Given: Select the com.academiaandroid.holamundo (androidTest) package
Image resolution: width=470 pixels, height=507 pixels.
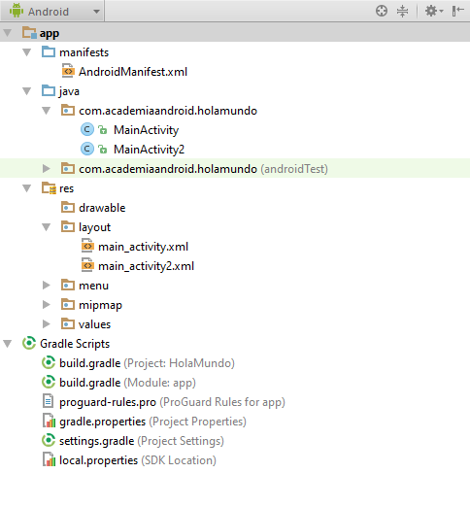Looking at the screenshot, I should pos(203,169).
